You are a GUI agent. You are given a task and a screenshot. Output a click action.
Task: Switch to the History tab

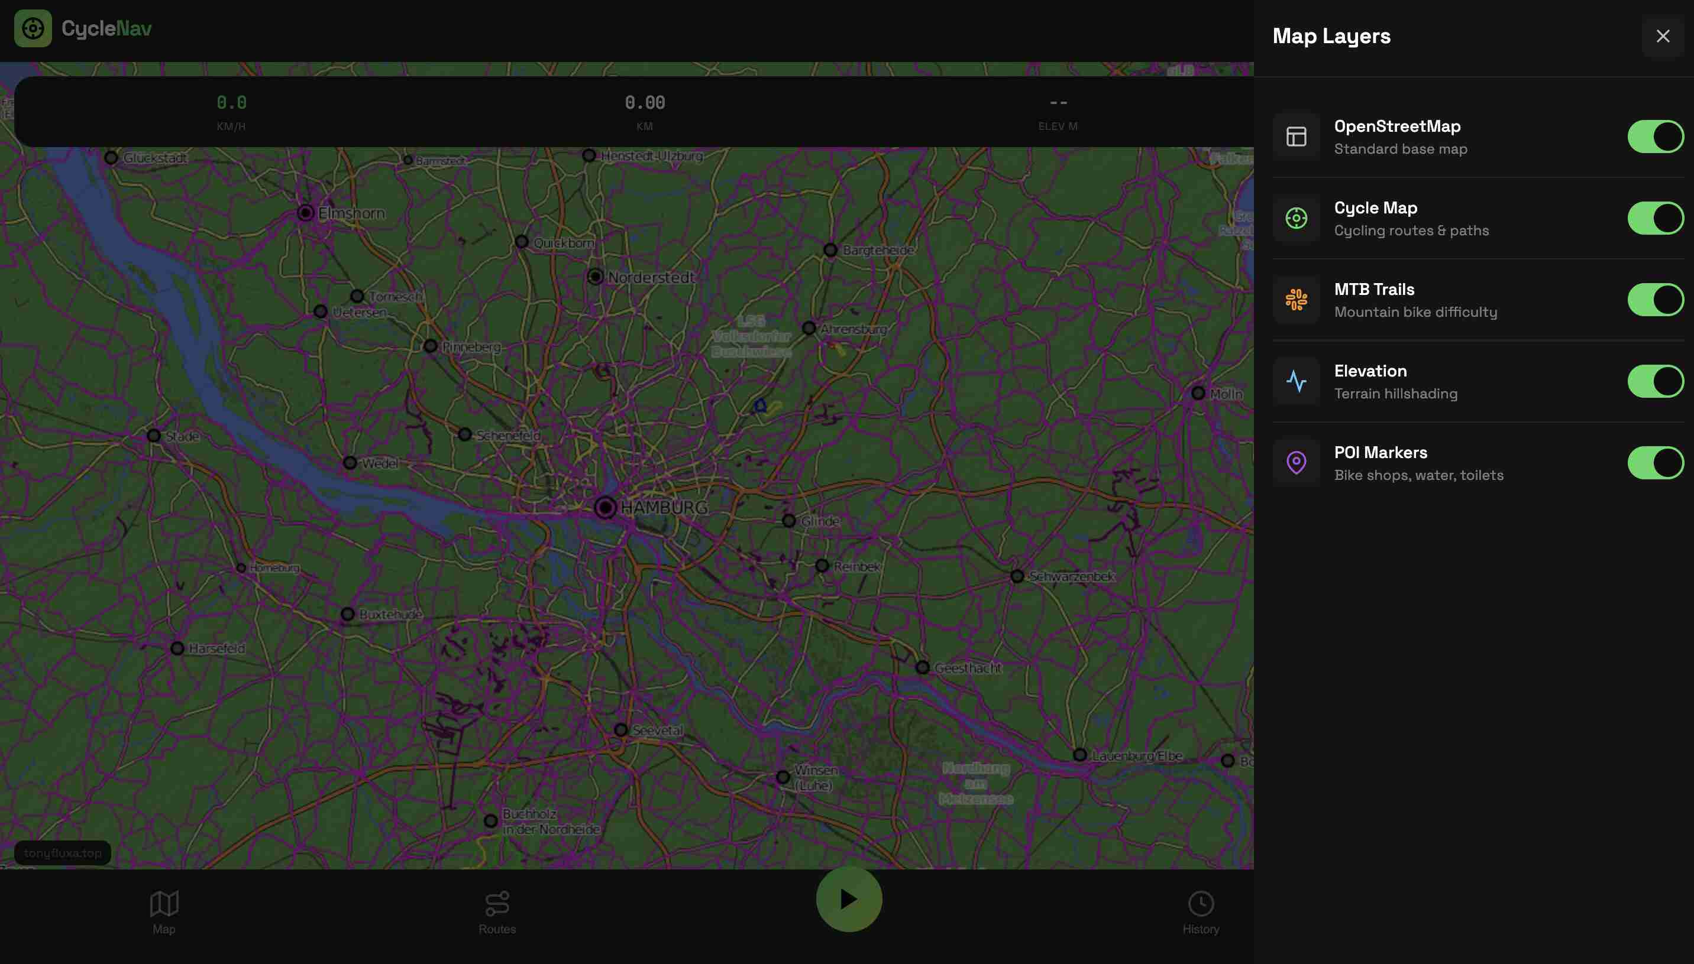click(1201, 913)
